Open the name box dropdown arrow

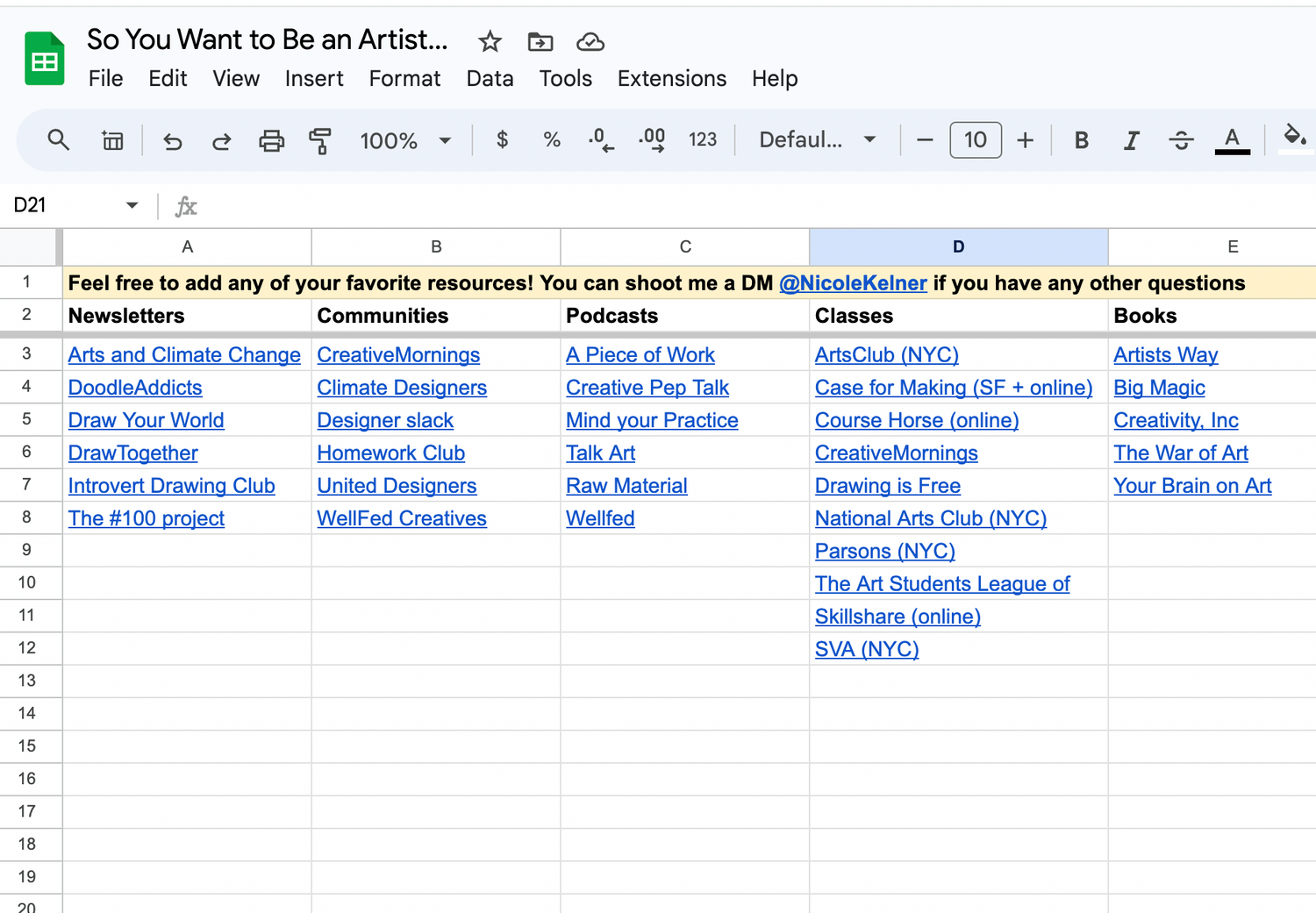tap(132, 205)
